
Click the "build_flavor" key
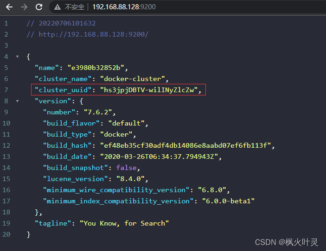click(x=71, y=123)
